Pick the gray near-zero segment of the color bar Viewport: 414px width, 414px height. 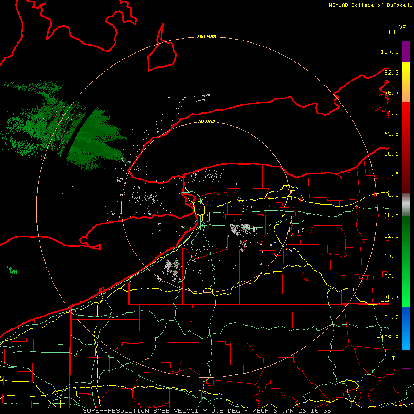coord(406,205)
